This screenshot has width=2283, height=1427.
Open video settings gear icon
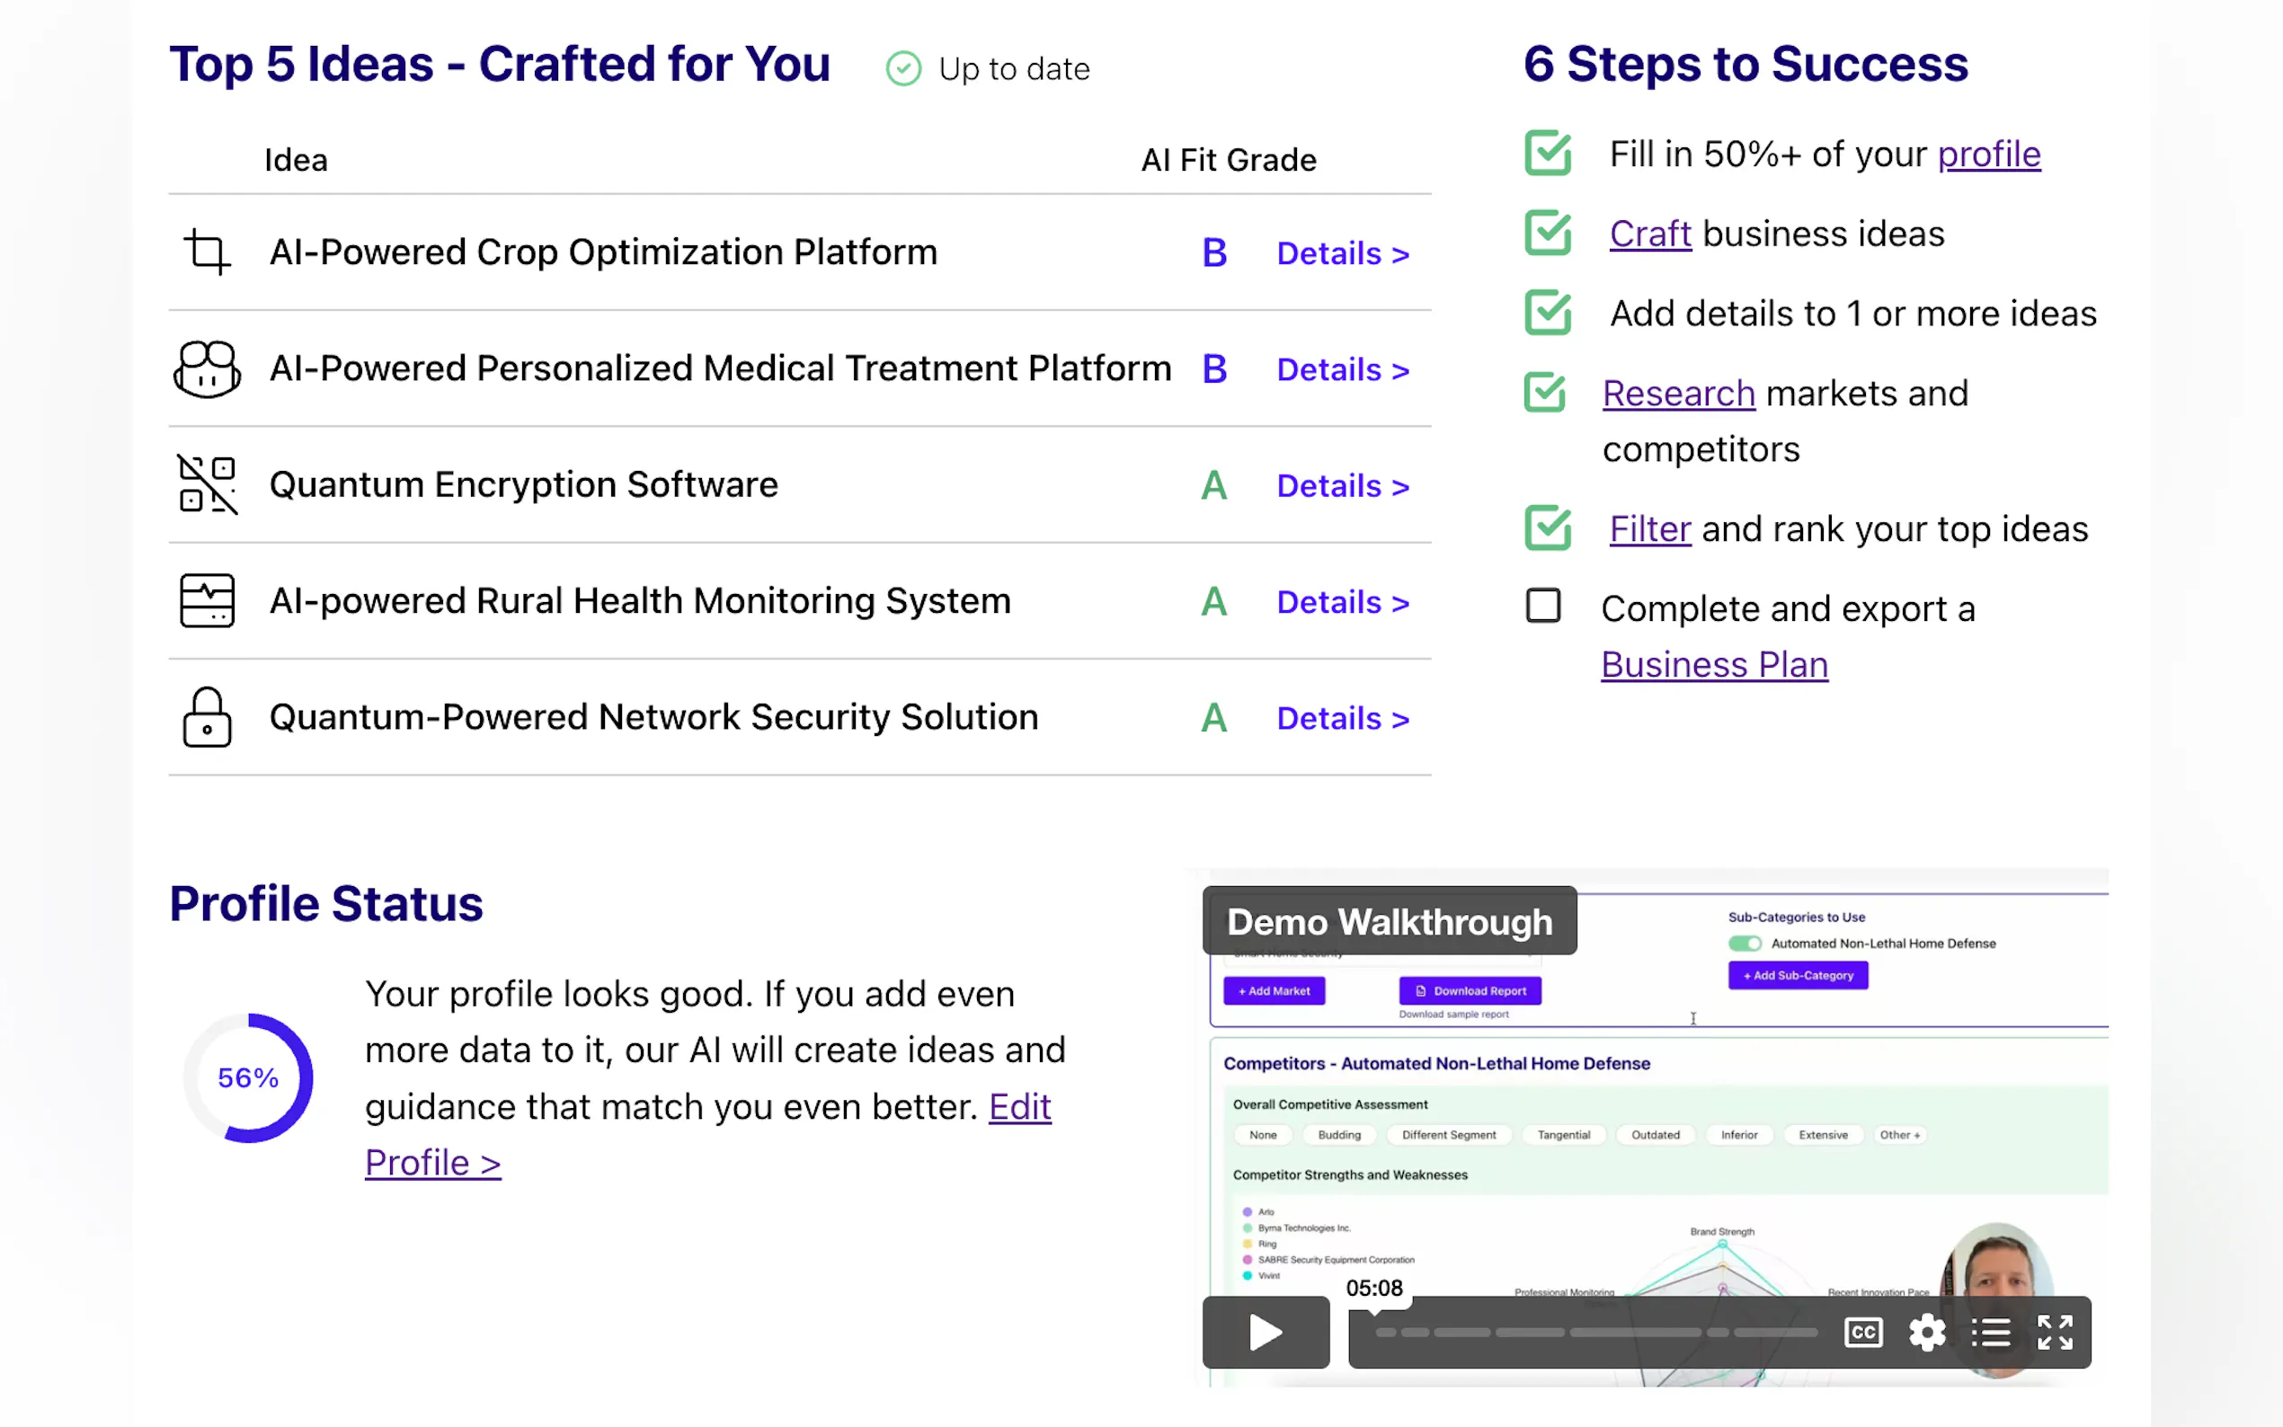click(x=1926, y=1333)
